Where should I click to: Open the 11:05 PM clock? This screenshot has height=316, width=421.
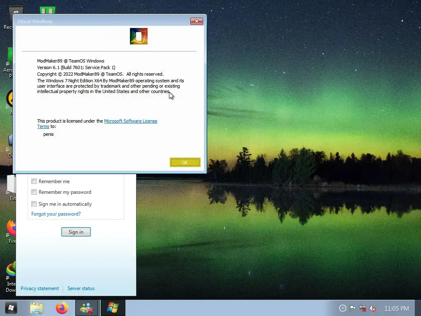(x=397, y=309)
